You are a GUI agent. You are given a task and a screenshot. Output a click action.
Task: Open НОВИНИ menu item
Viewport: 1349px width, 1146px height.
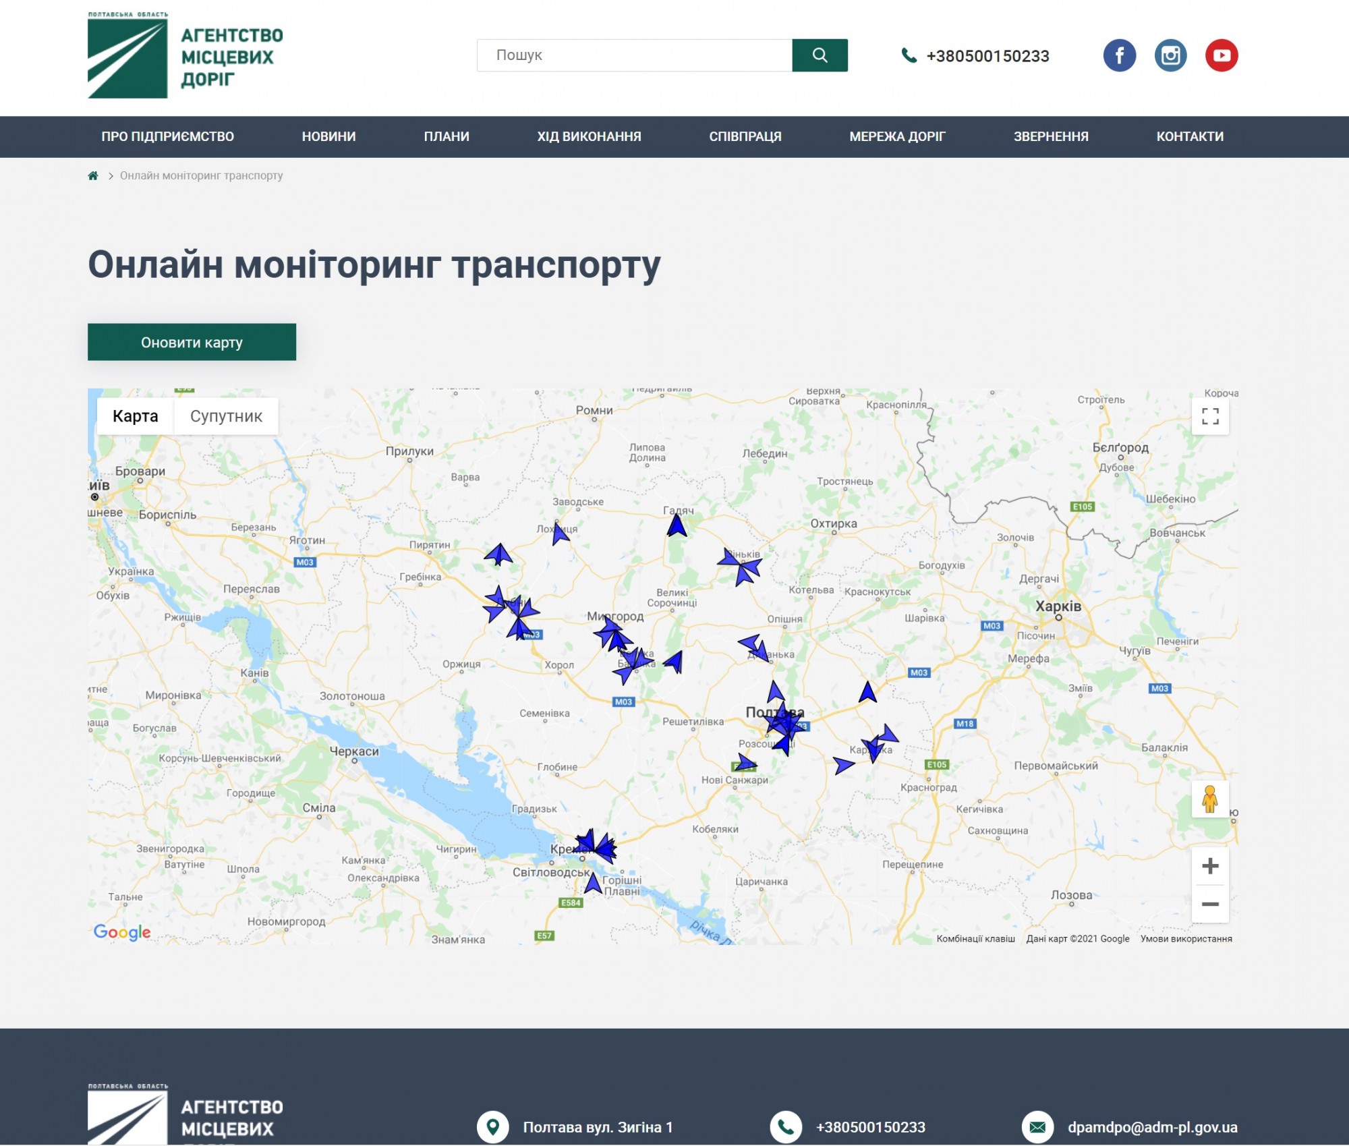(x=329, y=137)
